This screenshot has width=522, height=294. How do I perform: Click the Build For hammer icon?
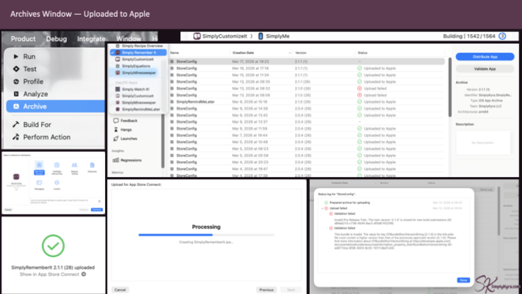[15, 124]
